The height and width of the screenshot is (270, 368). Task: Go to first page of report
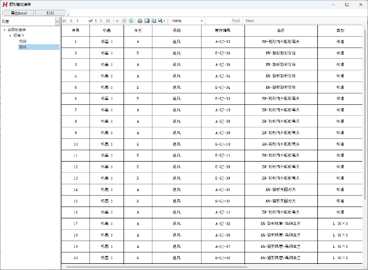[64, 21]
